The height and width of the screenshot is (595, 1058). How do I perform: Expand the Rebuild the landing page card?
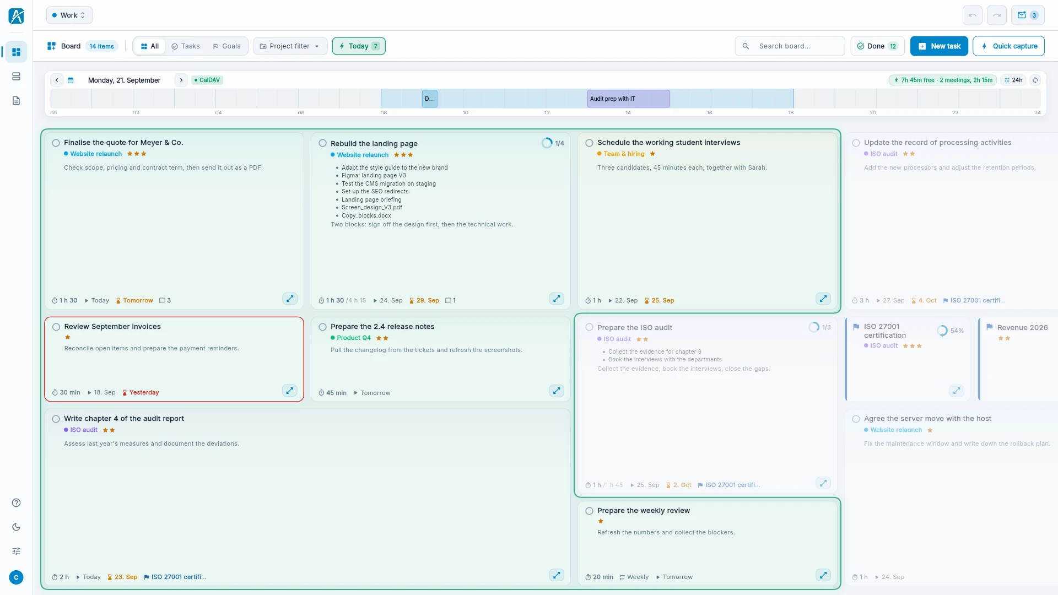(557, 299)
